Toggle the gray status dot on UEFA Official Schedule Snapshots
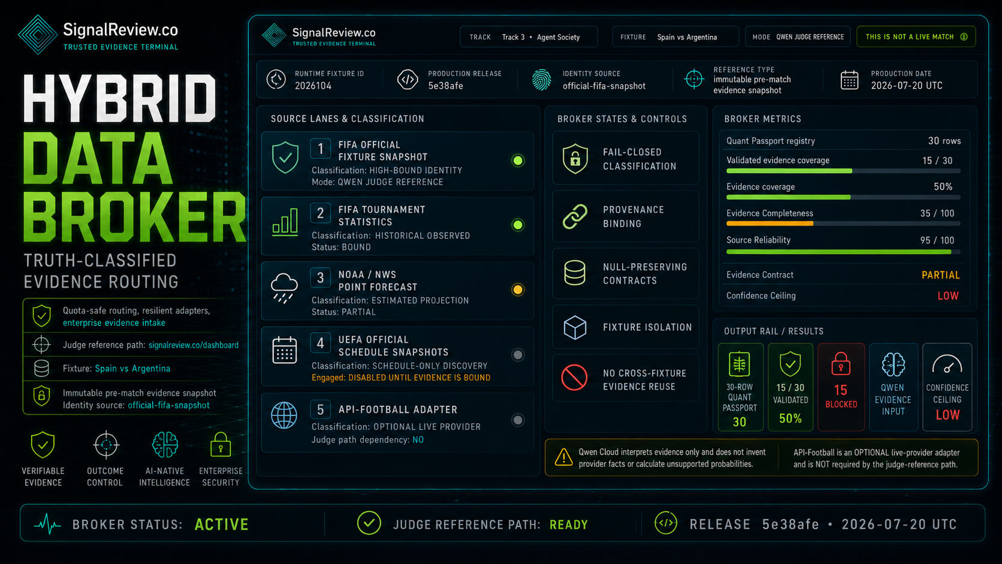 coord(518,355)
